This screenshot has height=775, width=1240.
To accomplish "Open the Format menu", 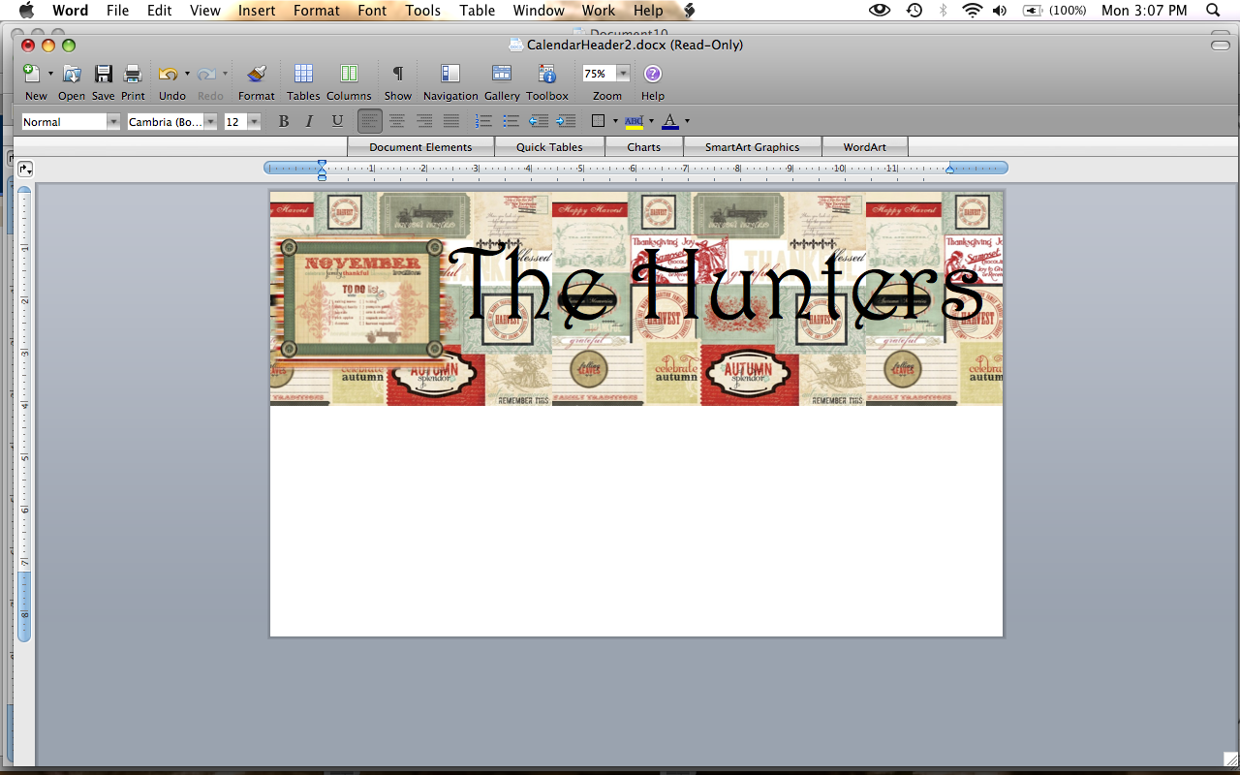I will click(317, 11).
